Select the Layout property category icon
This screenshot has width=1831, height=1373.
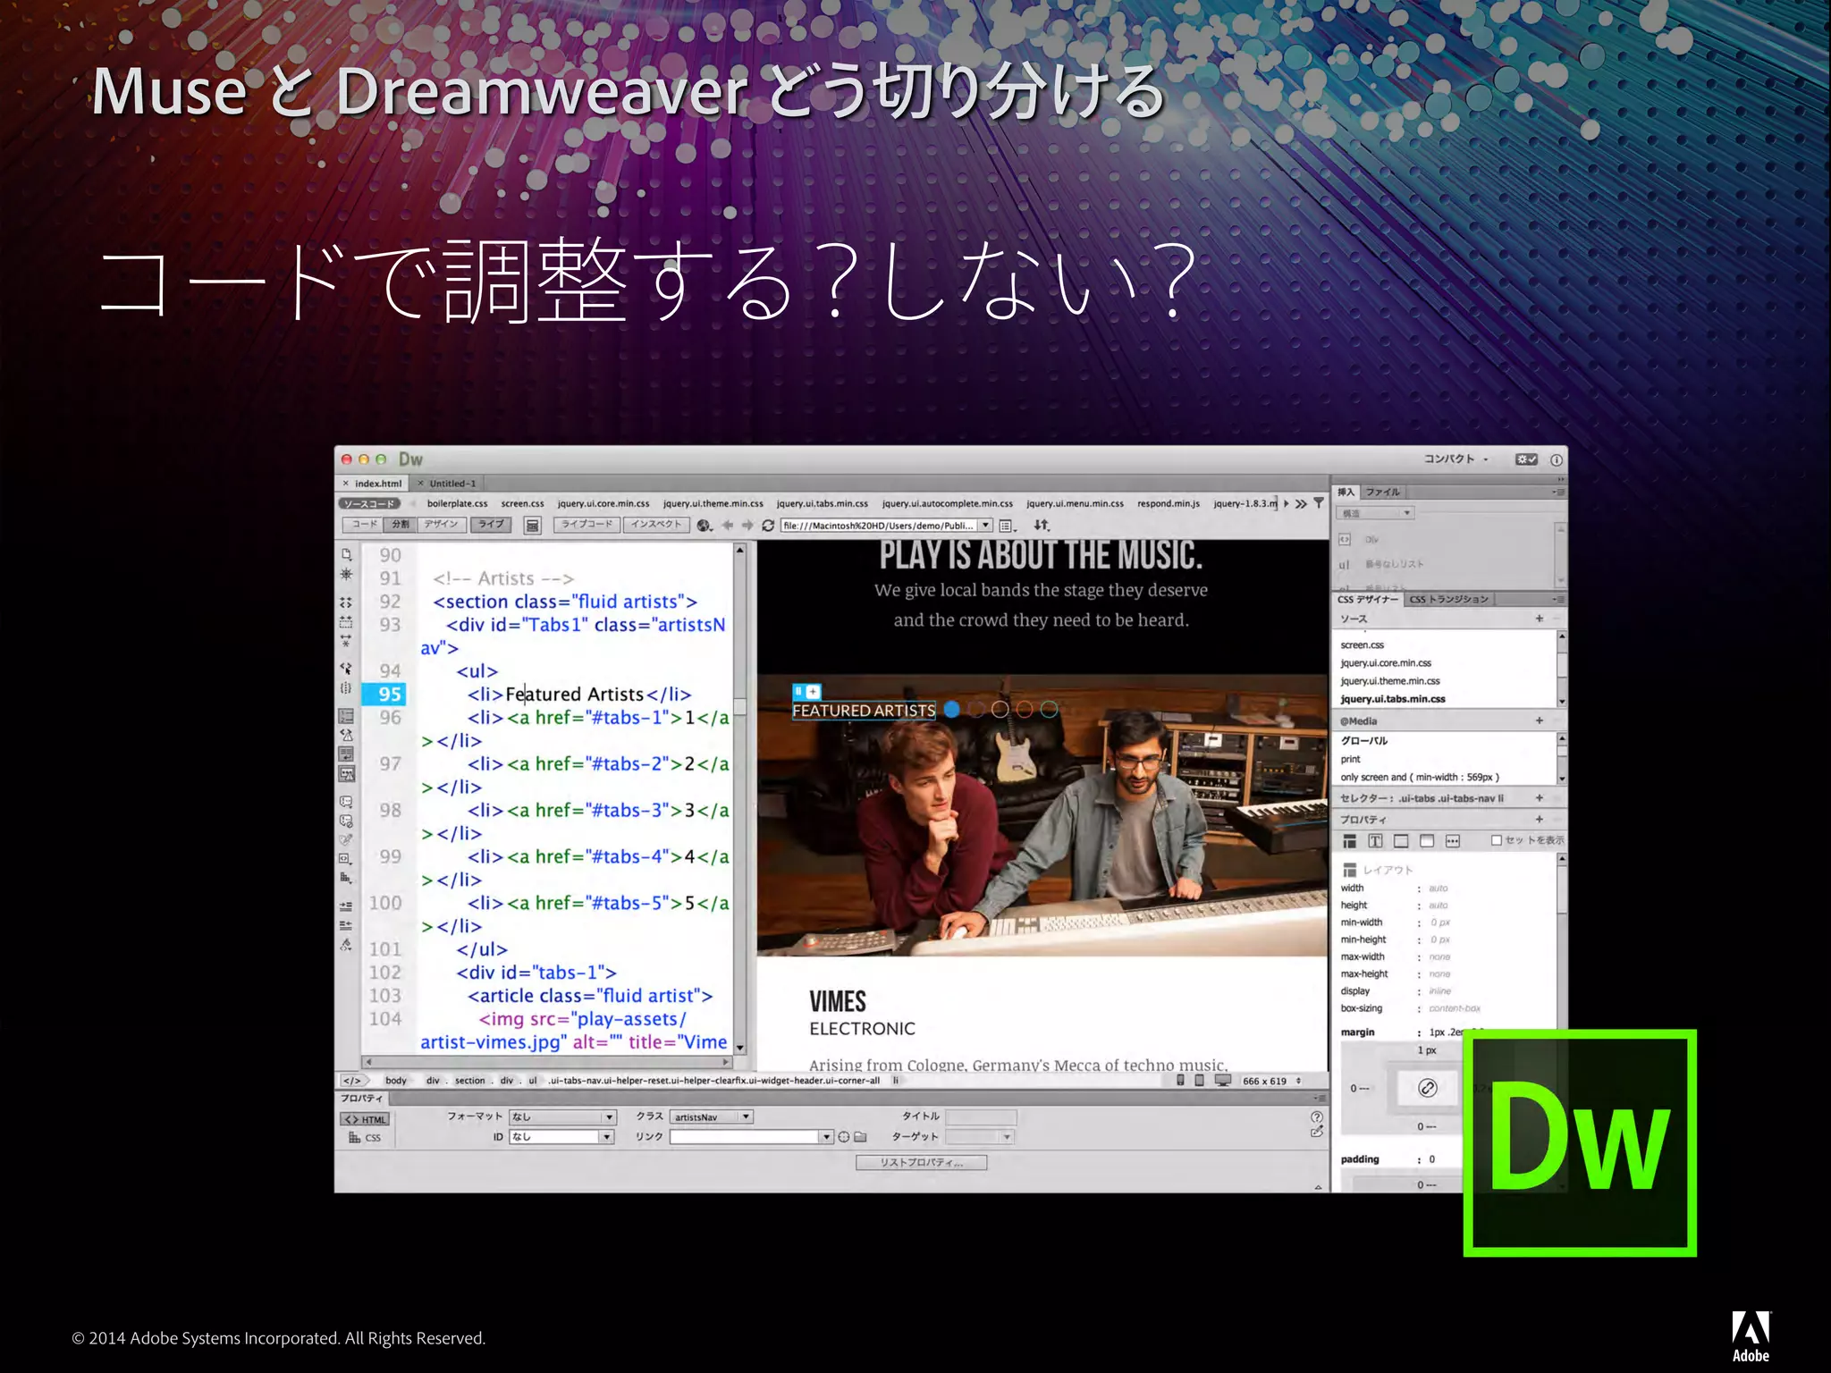tap(1350, 841)
